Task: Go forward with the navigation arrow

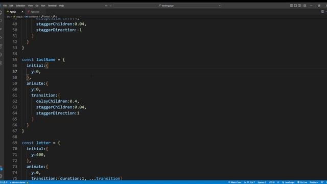Action: click(111, 6)
